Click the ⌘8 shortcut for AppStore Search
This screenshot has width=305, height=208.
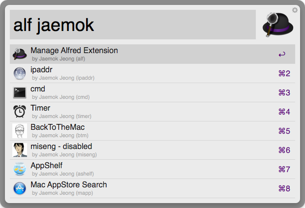[x=284, y=189]
